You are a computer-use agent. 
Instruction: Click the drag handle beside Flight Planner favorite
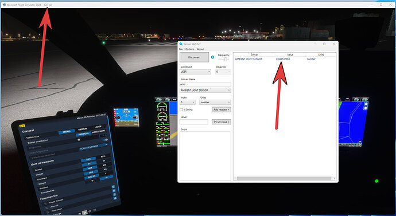pyautogui.click(x=45, y=203)
